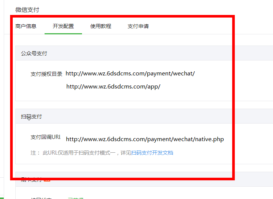This screenshot has width=273, height=199.
Task: Click the 支付回调URL label
Action: click(45, 137)
